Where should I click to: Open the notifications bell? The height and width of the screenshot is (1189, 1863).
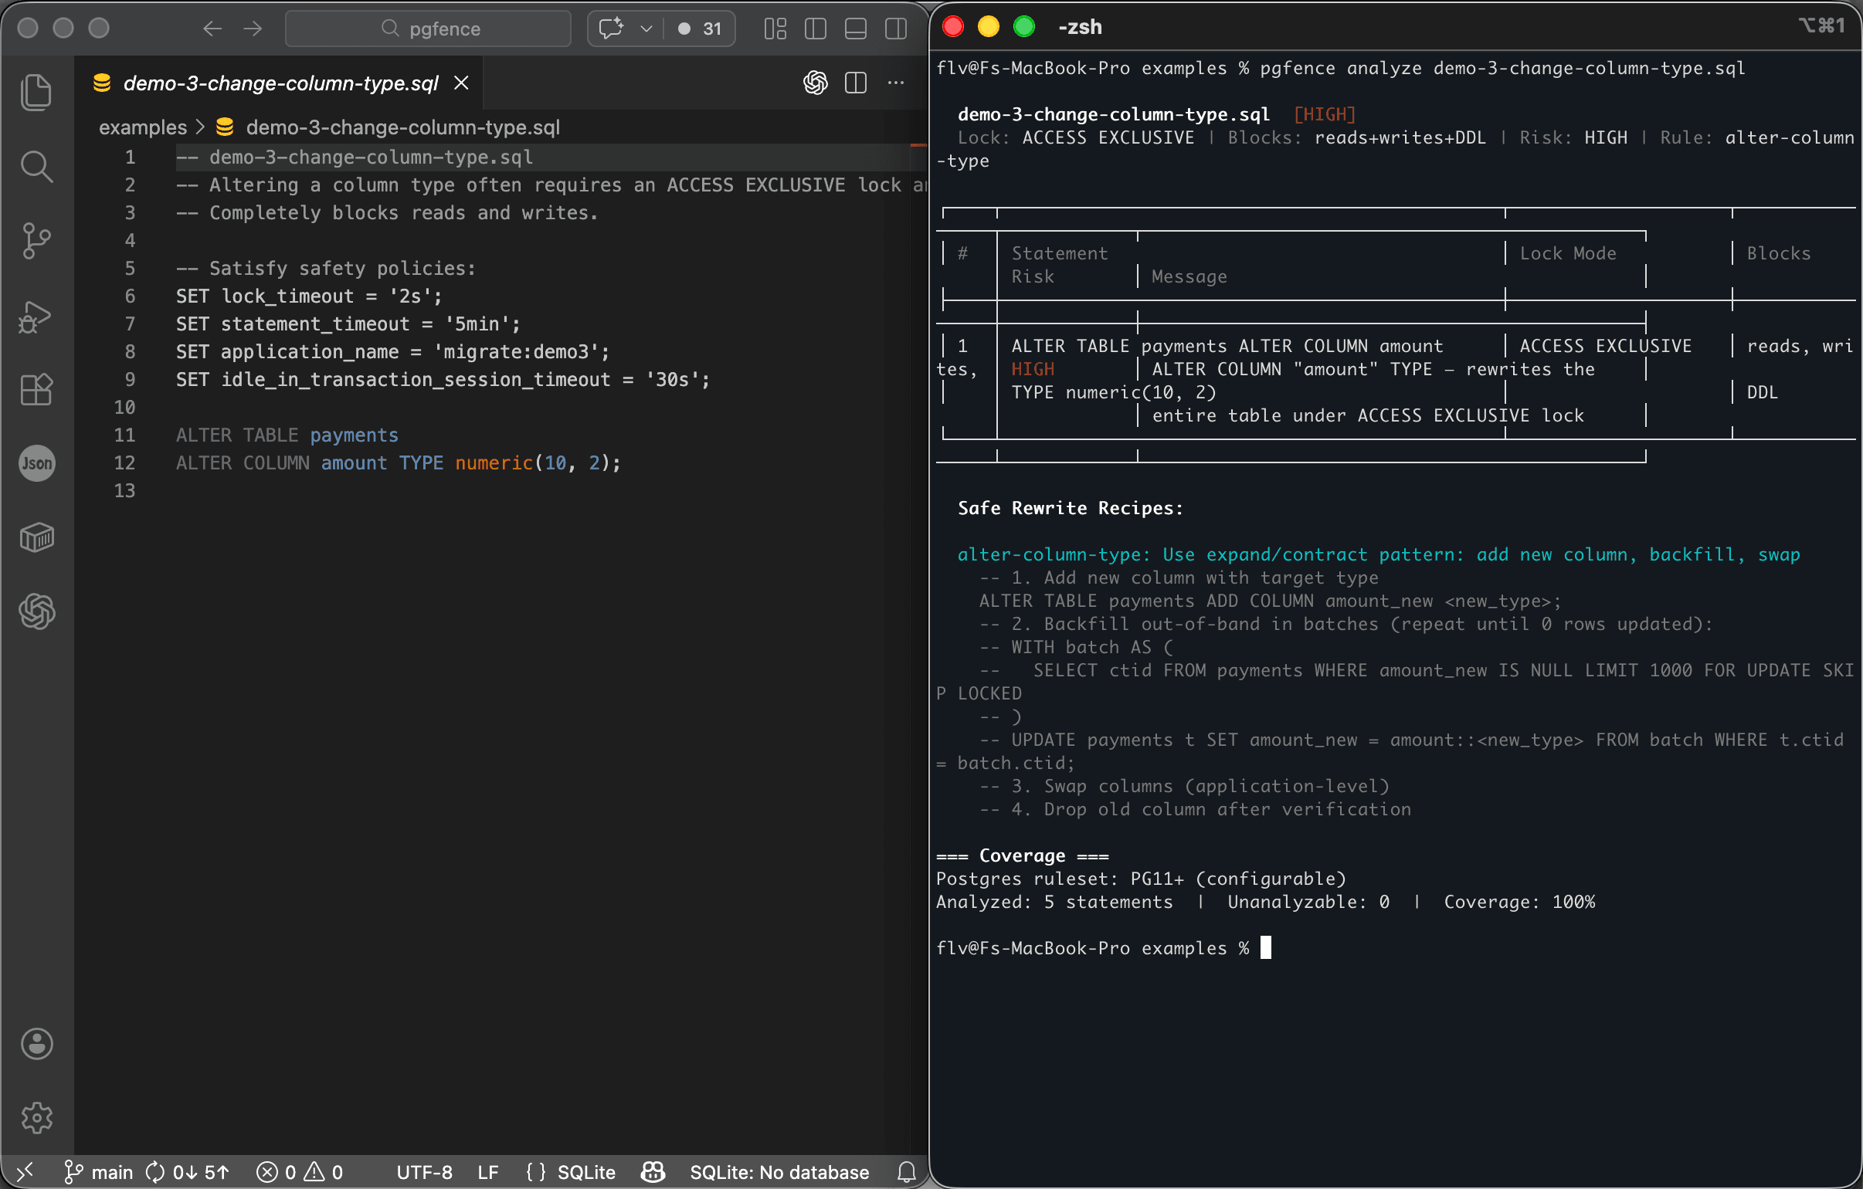coord(906,1172)
